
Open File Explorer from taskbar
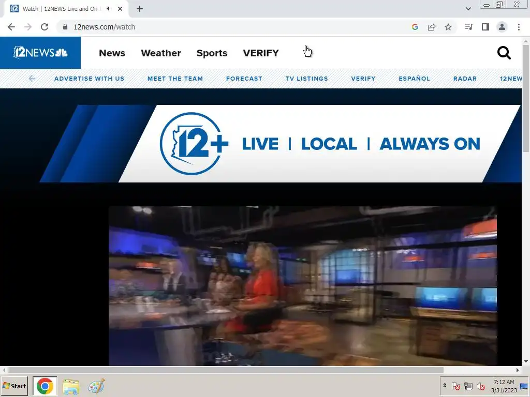[71, 386]
